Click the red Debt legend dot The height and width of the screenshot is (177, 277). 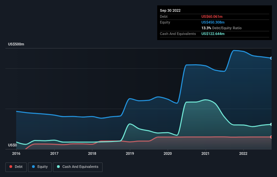coord(11,167)
